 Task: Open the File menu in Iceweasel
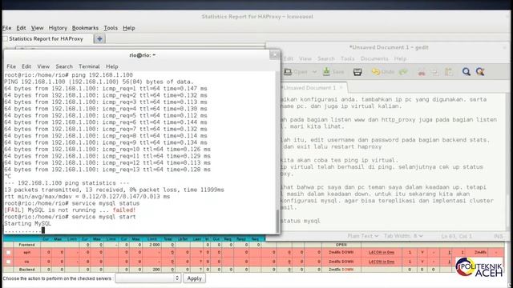pyautogui.click(x=7, y=28)
